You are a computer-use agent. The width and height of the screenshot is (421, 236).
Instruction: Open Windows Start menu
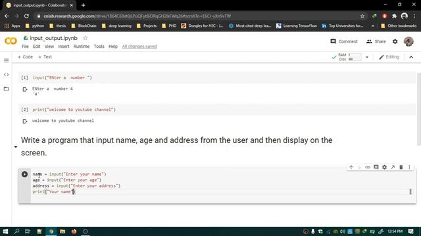5,231
